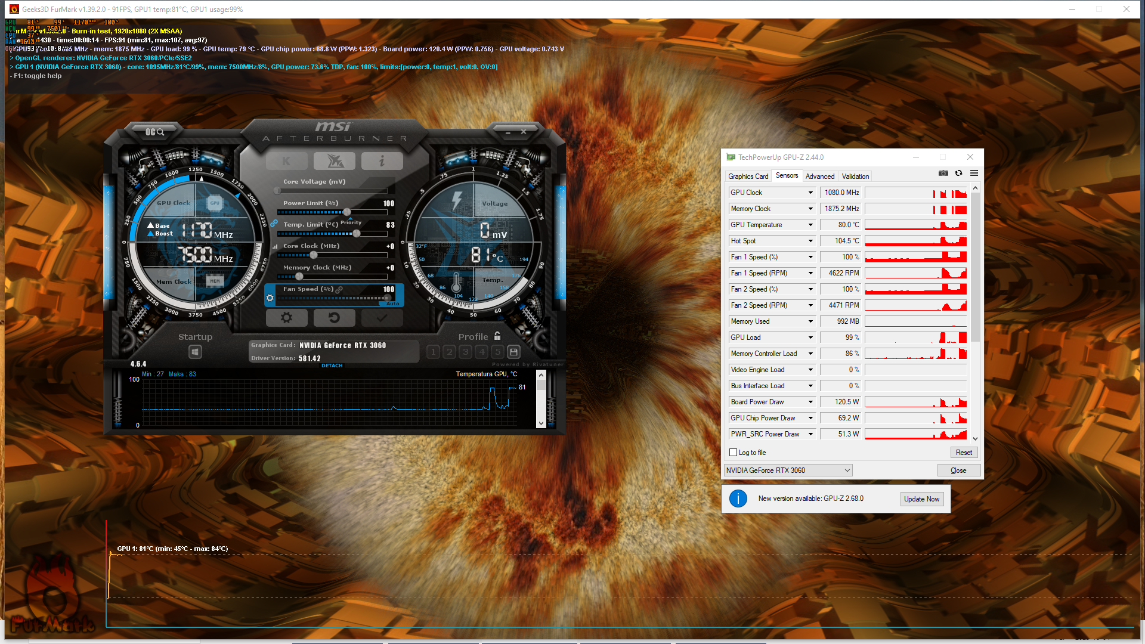
Task: Expand the GPU Clock sensor dropdown
Action: coord(810,193)
